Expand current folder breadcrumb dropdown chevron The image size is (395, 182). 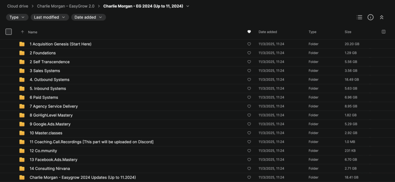[188, 6]
